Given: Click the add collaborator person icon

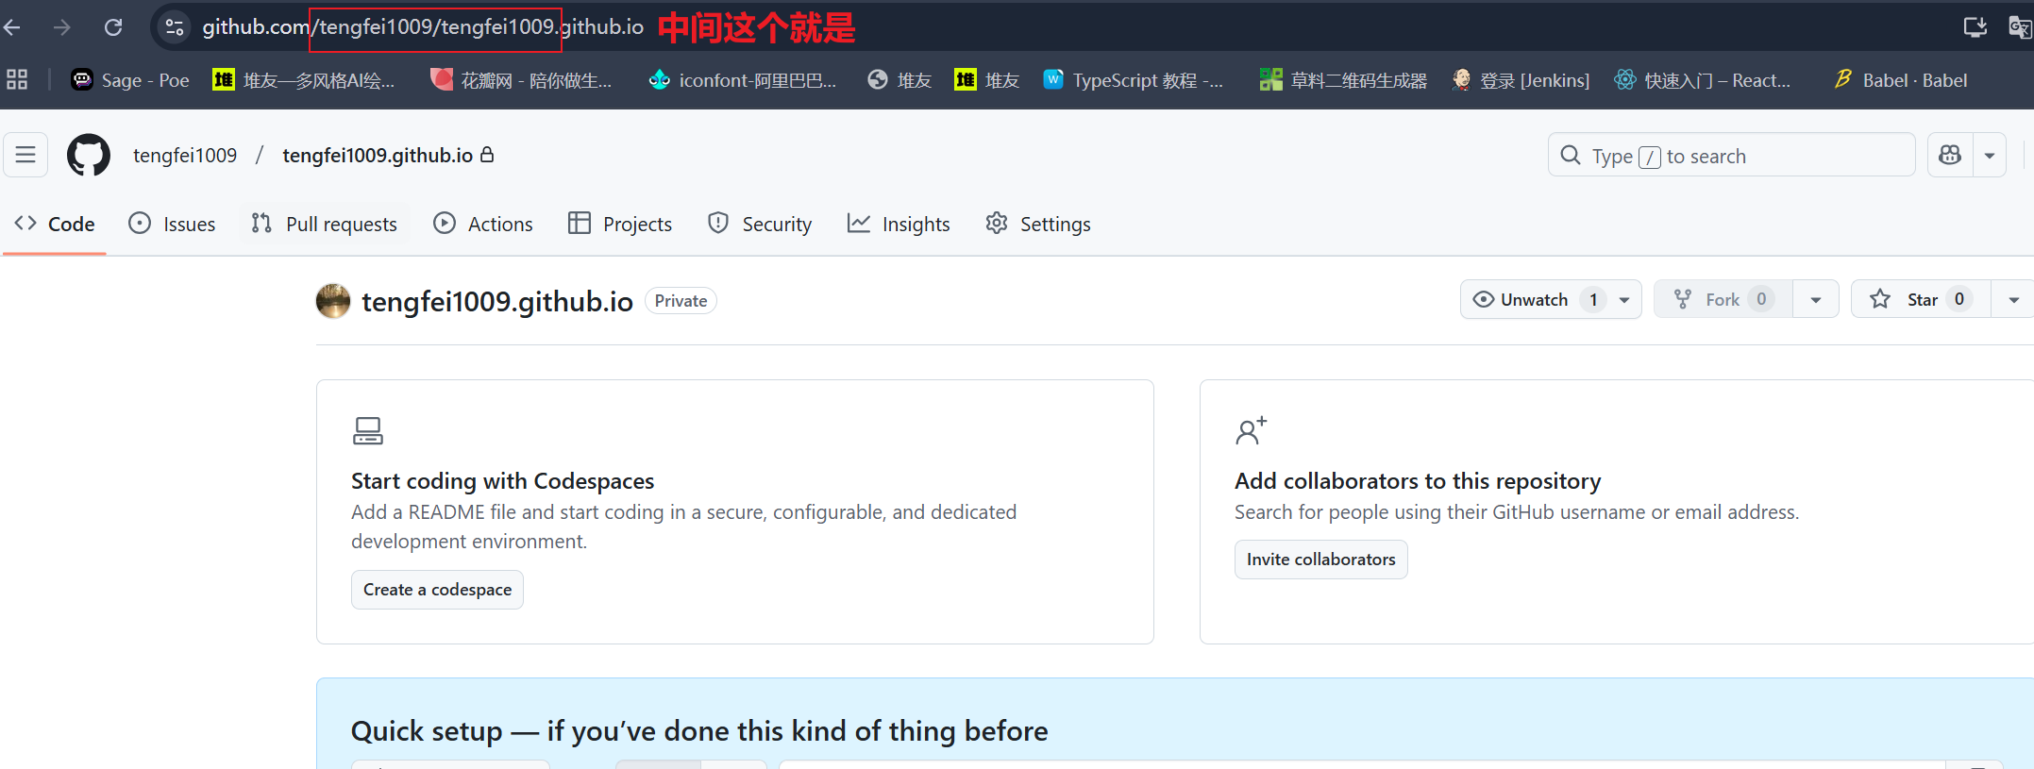Looking at the screenshot, I should pos(1252,431).
